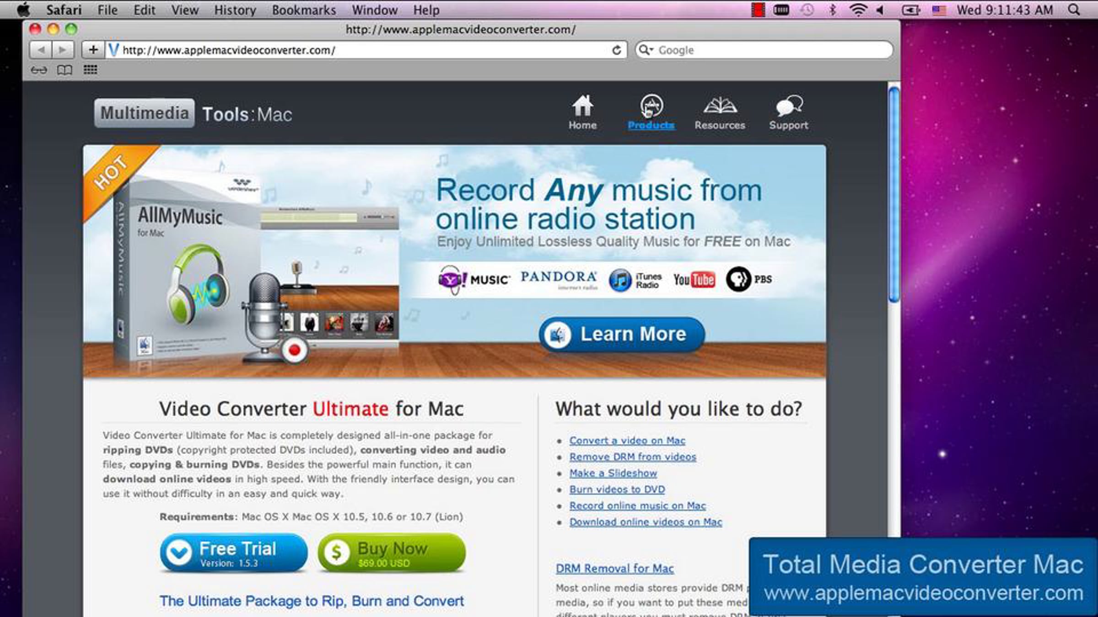1098x617 pixels.
Task: Click the Learn More banner button
Action: [x=621, y=335]
